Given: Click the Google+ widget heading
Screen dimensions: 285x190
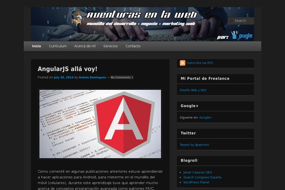Looking at the screenshot, I should (190, 106).
